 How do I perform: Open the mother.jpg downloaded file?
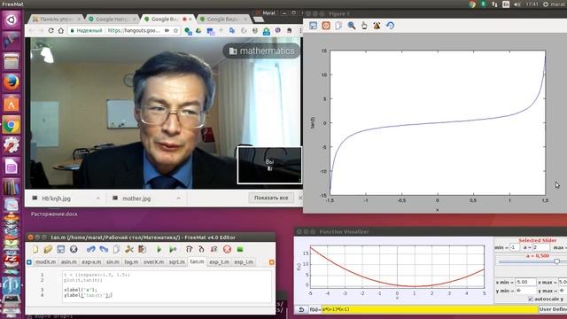[x=136, y=198]
